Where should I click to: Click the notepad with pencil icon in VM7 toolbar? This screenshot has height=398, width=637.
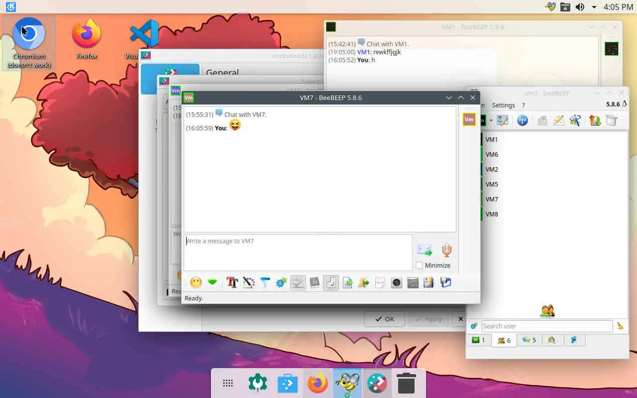tap(429, 283)
